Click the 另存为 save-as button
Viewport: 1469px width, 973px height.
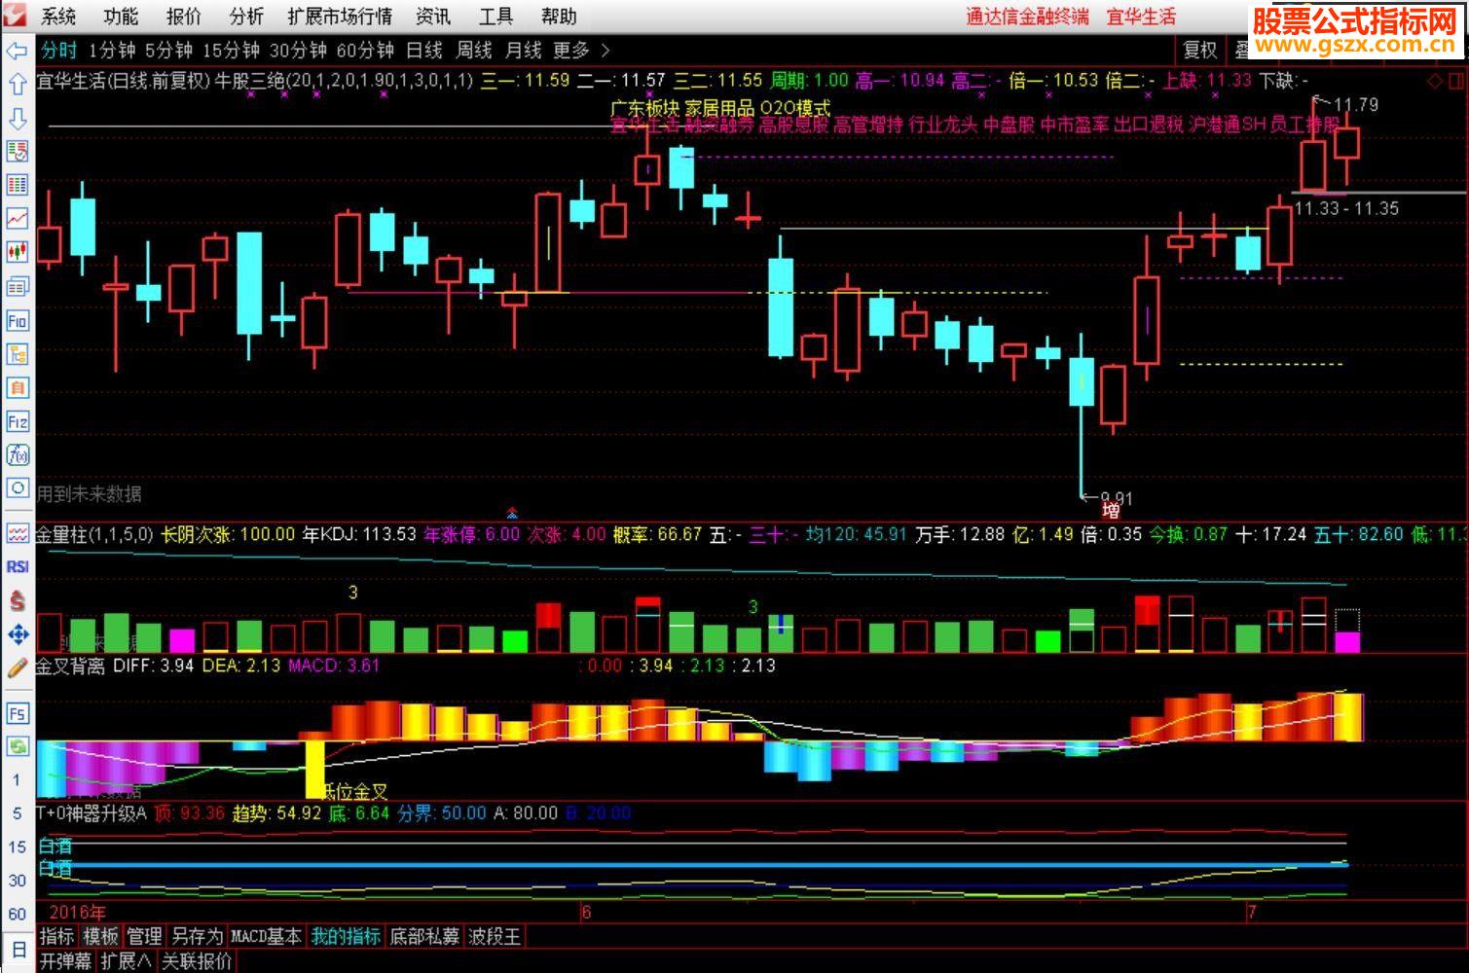(197, 937)
